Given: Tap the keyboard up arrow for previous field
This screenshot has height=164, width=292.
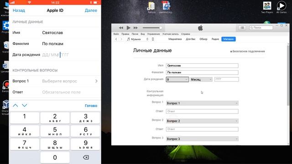Looking at the screenshot, I should coord(16,105).
